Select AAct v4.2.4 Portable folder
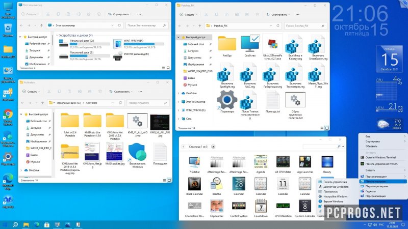This screenshot has height=229, width=408. tap(70, 125)
